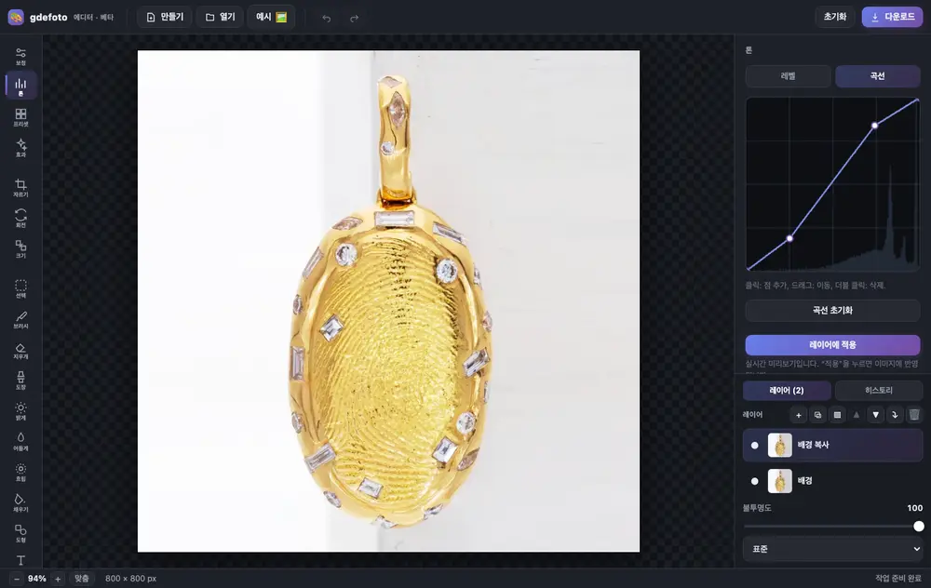The image size is (931, 588).
Task: Click the filled rectangle layer icon
Action: 837,415
